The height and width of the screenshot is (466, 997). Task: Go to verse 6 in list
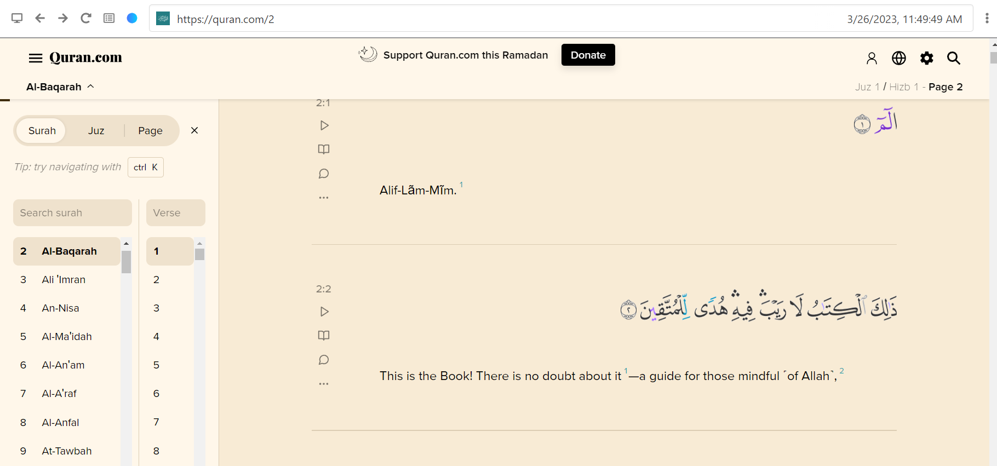point(170,393)
